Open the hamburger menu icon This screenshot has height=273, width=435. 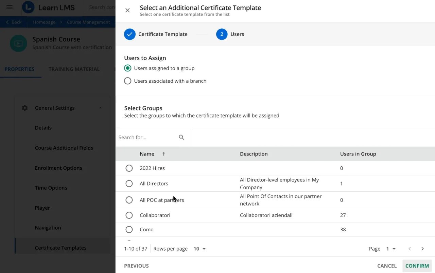pyautogui.click(x=10, y=7)
